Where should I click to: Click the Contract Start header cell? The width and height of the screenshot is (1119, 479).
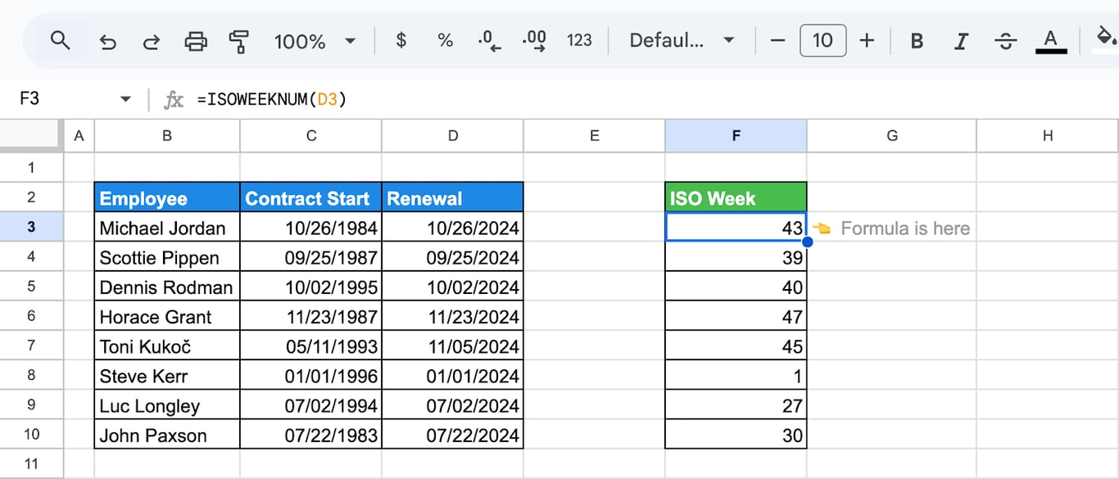[311, 197]
